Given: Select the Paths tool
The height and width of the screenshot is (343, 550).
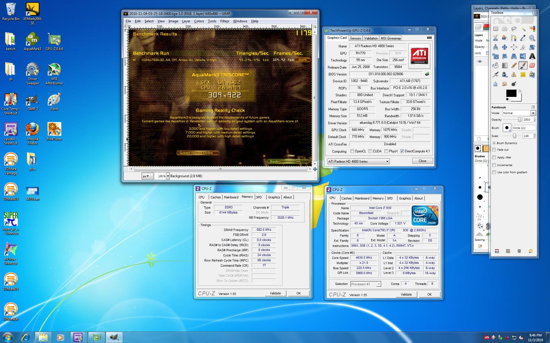Looking at the screenshot, I should click(x=514, y=38).
